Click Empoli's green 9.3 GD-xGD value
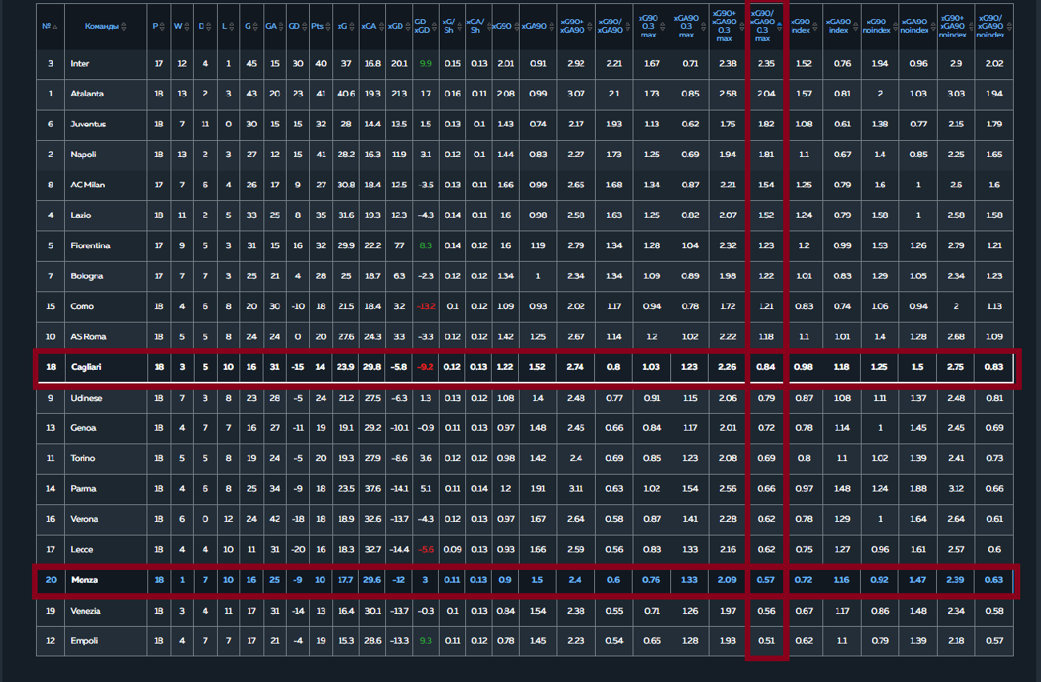Viewport: 1041px width, 682px height. coord(424,641)
